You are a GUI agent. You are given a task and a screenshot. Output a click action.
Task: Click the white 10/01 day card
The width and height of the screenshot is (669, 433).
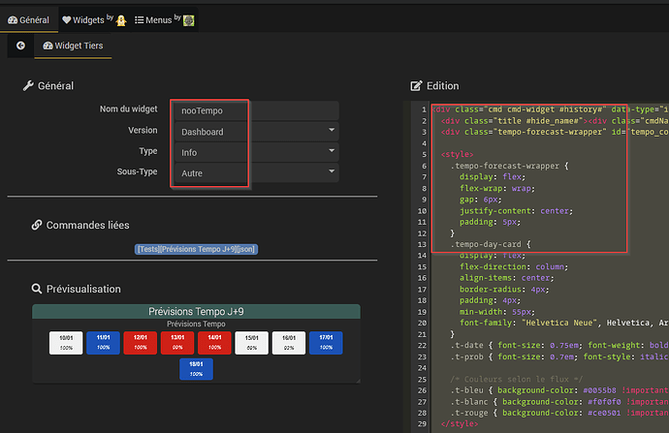tap(65, 342)
